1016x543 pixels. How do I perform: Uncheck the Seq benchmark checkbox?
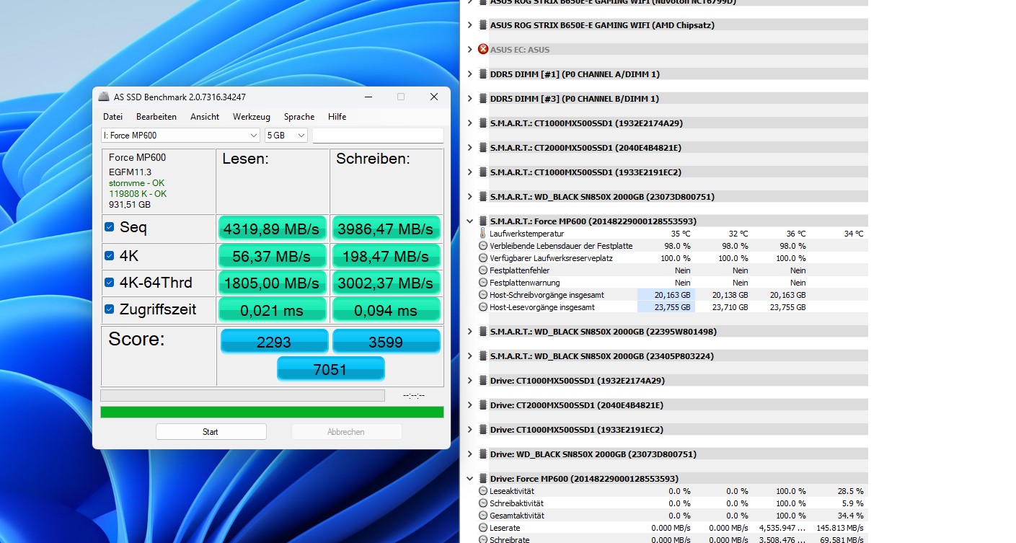[x=110, y=227]
